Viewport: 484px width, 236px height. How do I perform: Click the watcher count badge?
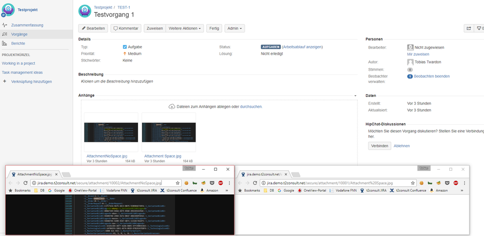point(410,77)
